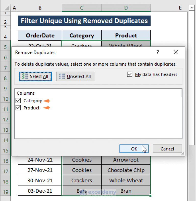Confirm with the OK button
The width and height of the screenshot is (196, 201).
[x=134, y=149]
